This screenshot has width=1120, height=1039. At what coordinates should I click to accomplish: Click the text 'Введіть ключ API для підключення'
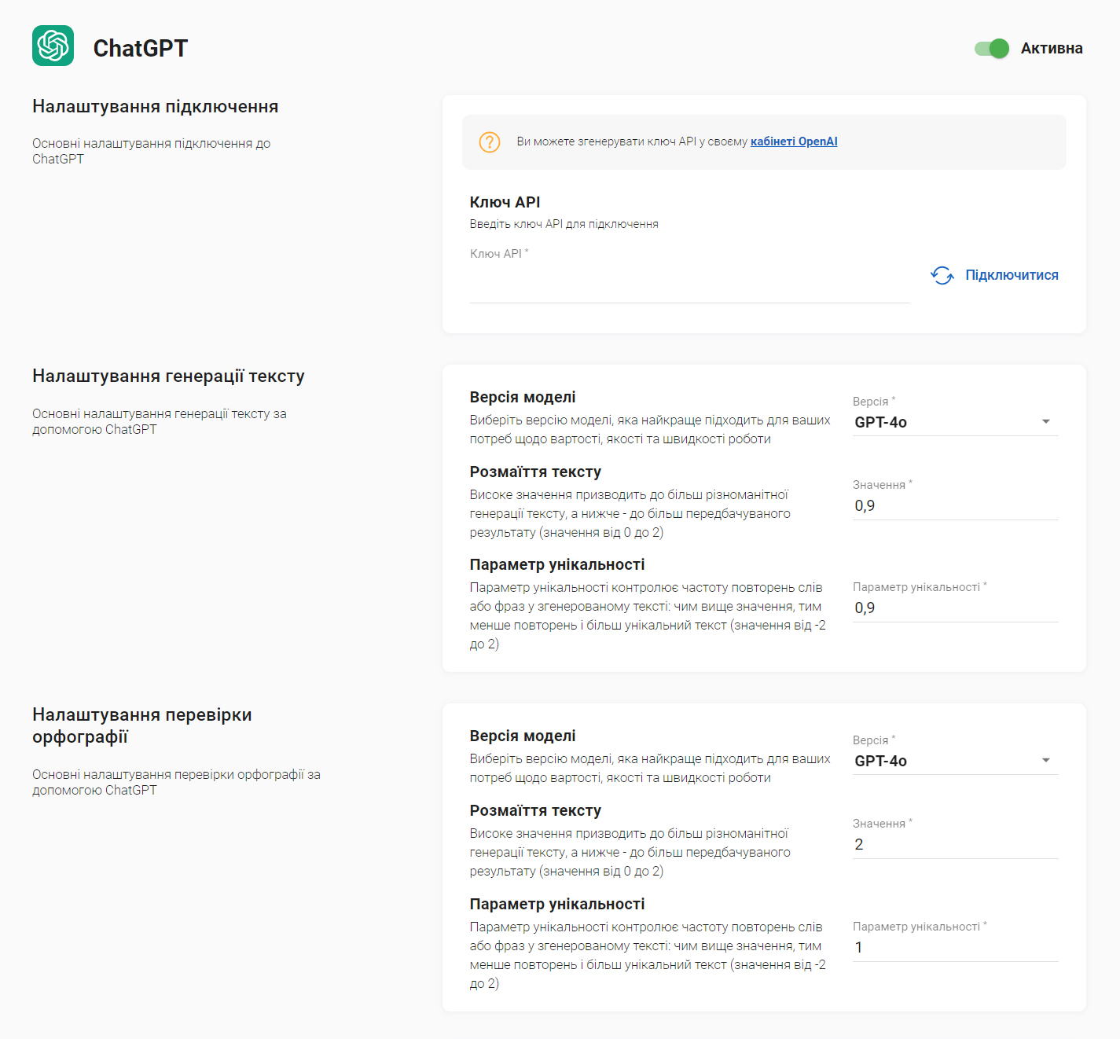pos(564,224)
